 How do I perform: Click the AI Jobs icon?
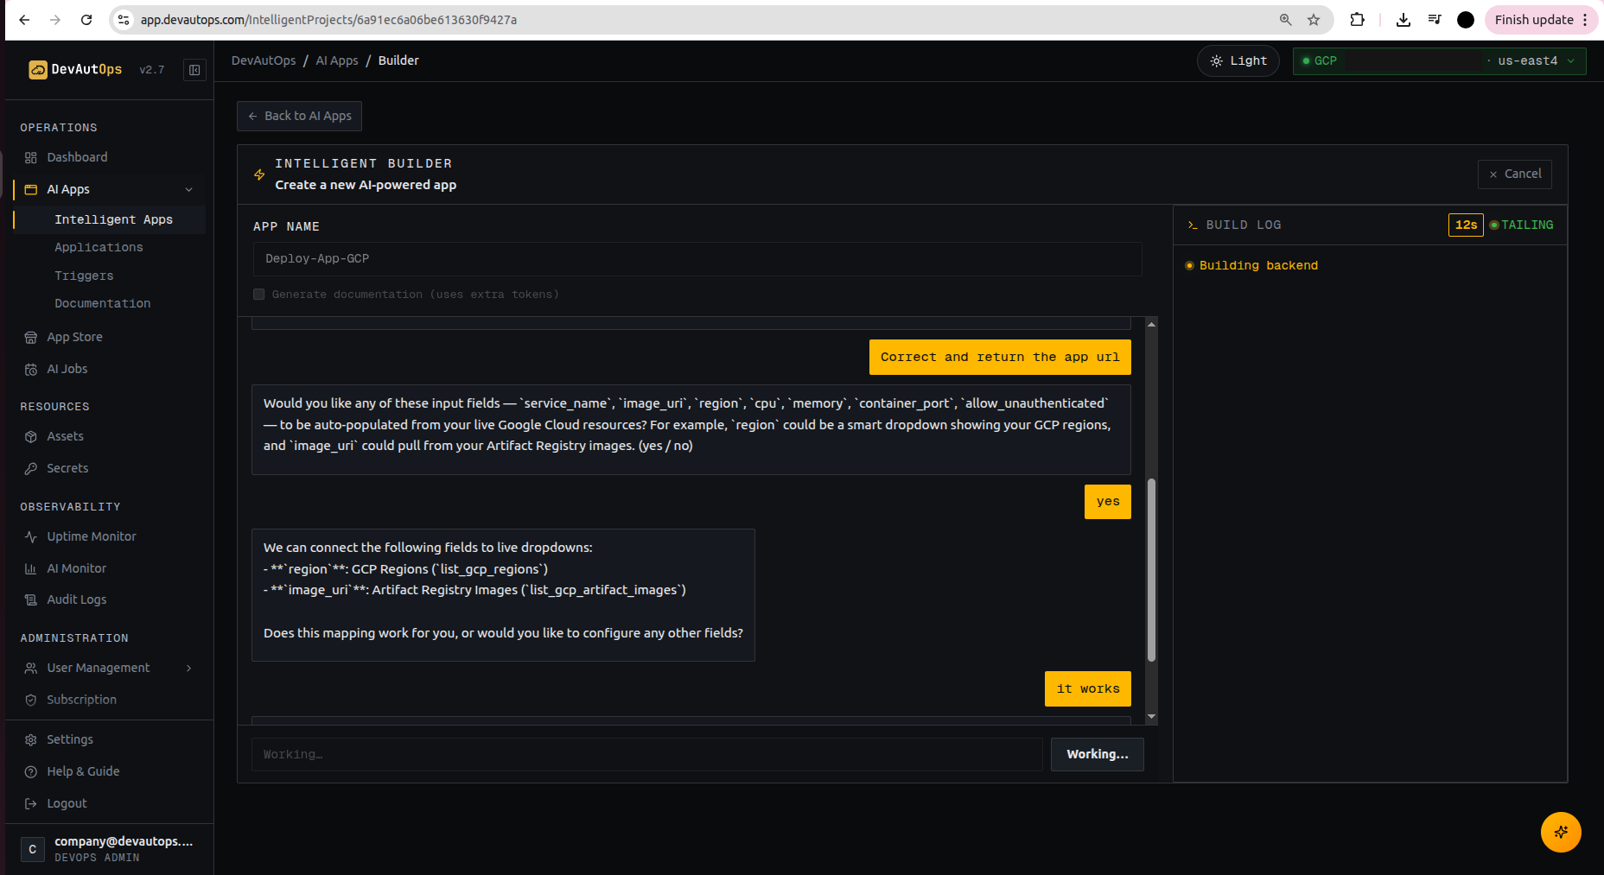coord(31,369)
